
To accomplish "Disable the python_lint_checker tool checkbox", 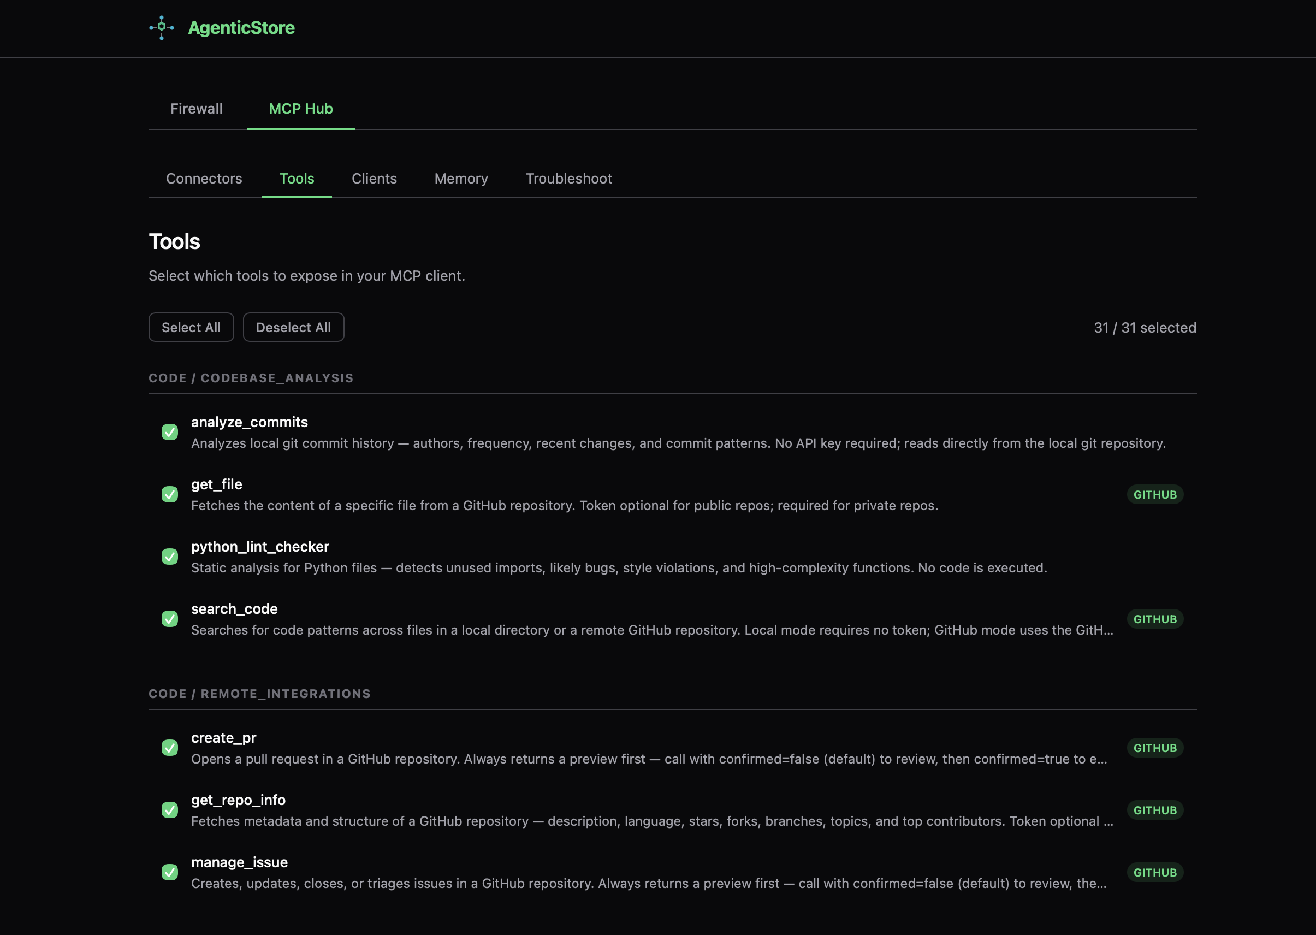I will [x=170, y=557].
